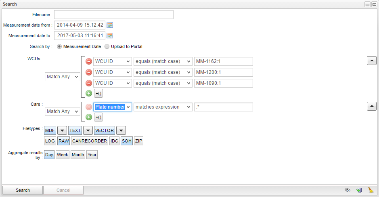This screenshot has width=379, height=197.
Task: Expand the matches expression operator dropdown
Action: point(163,107)
